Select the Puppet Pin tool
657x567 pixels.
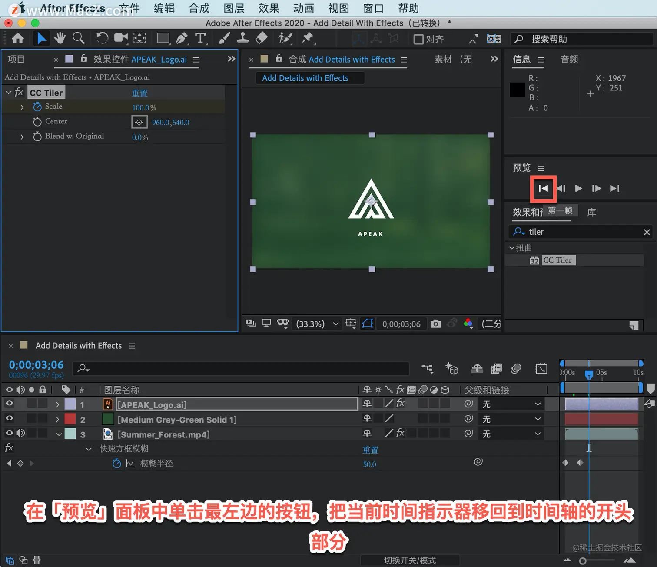[308, 39]
